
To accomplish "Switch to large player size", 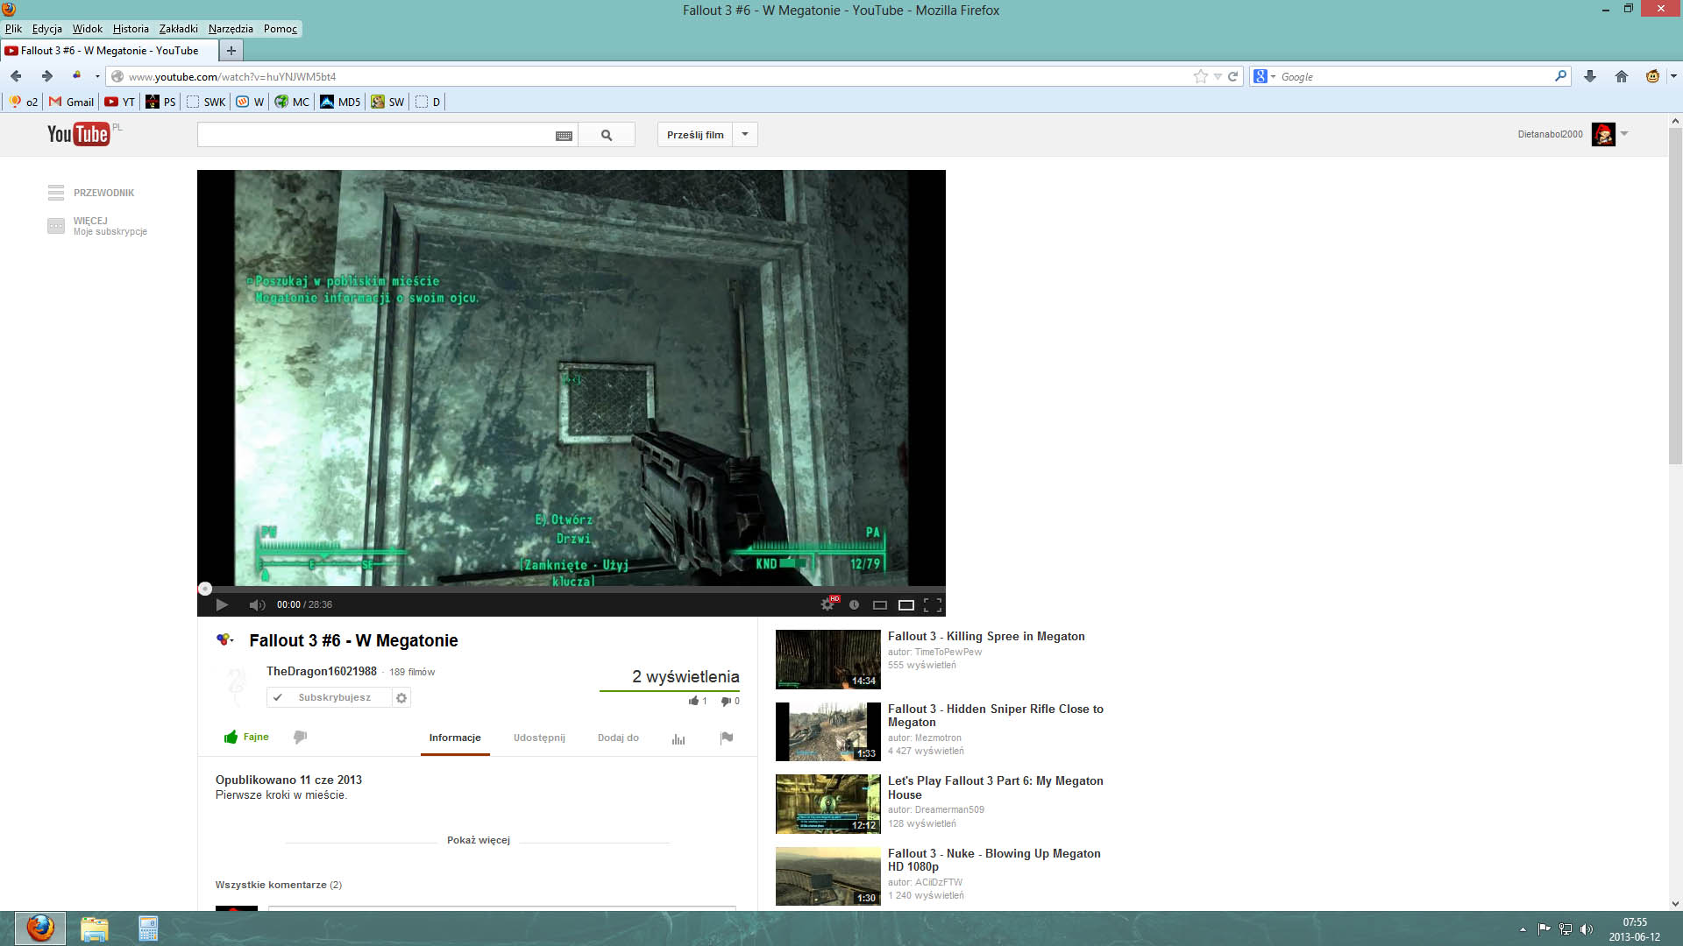I will click(906, 605).
